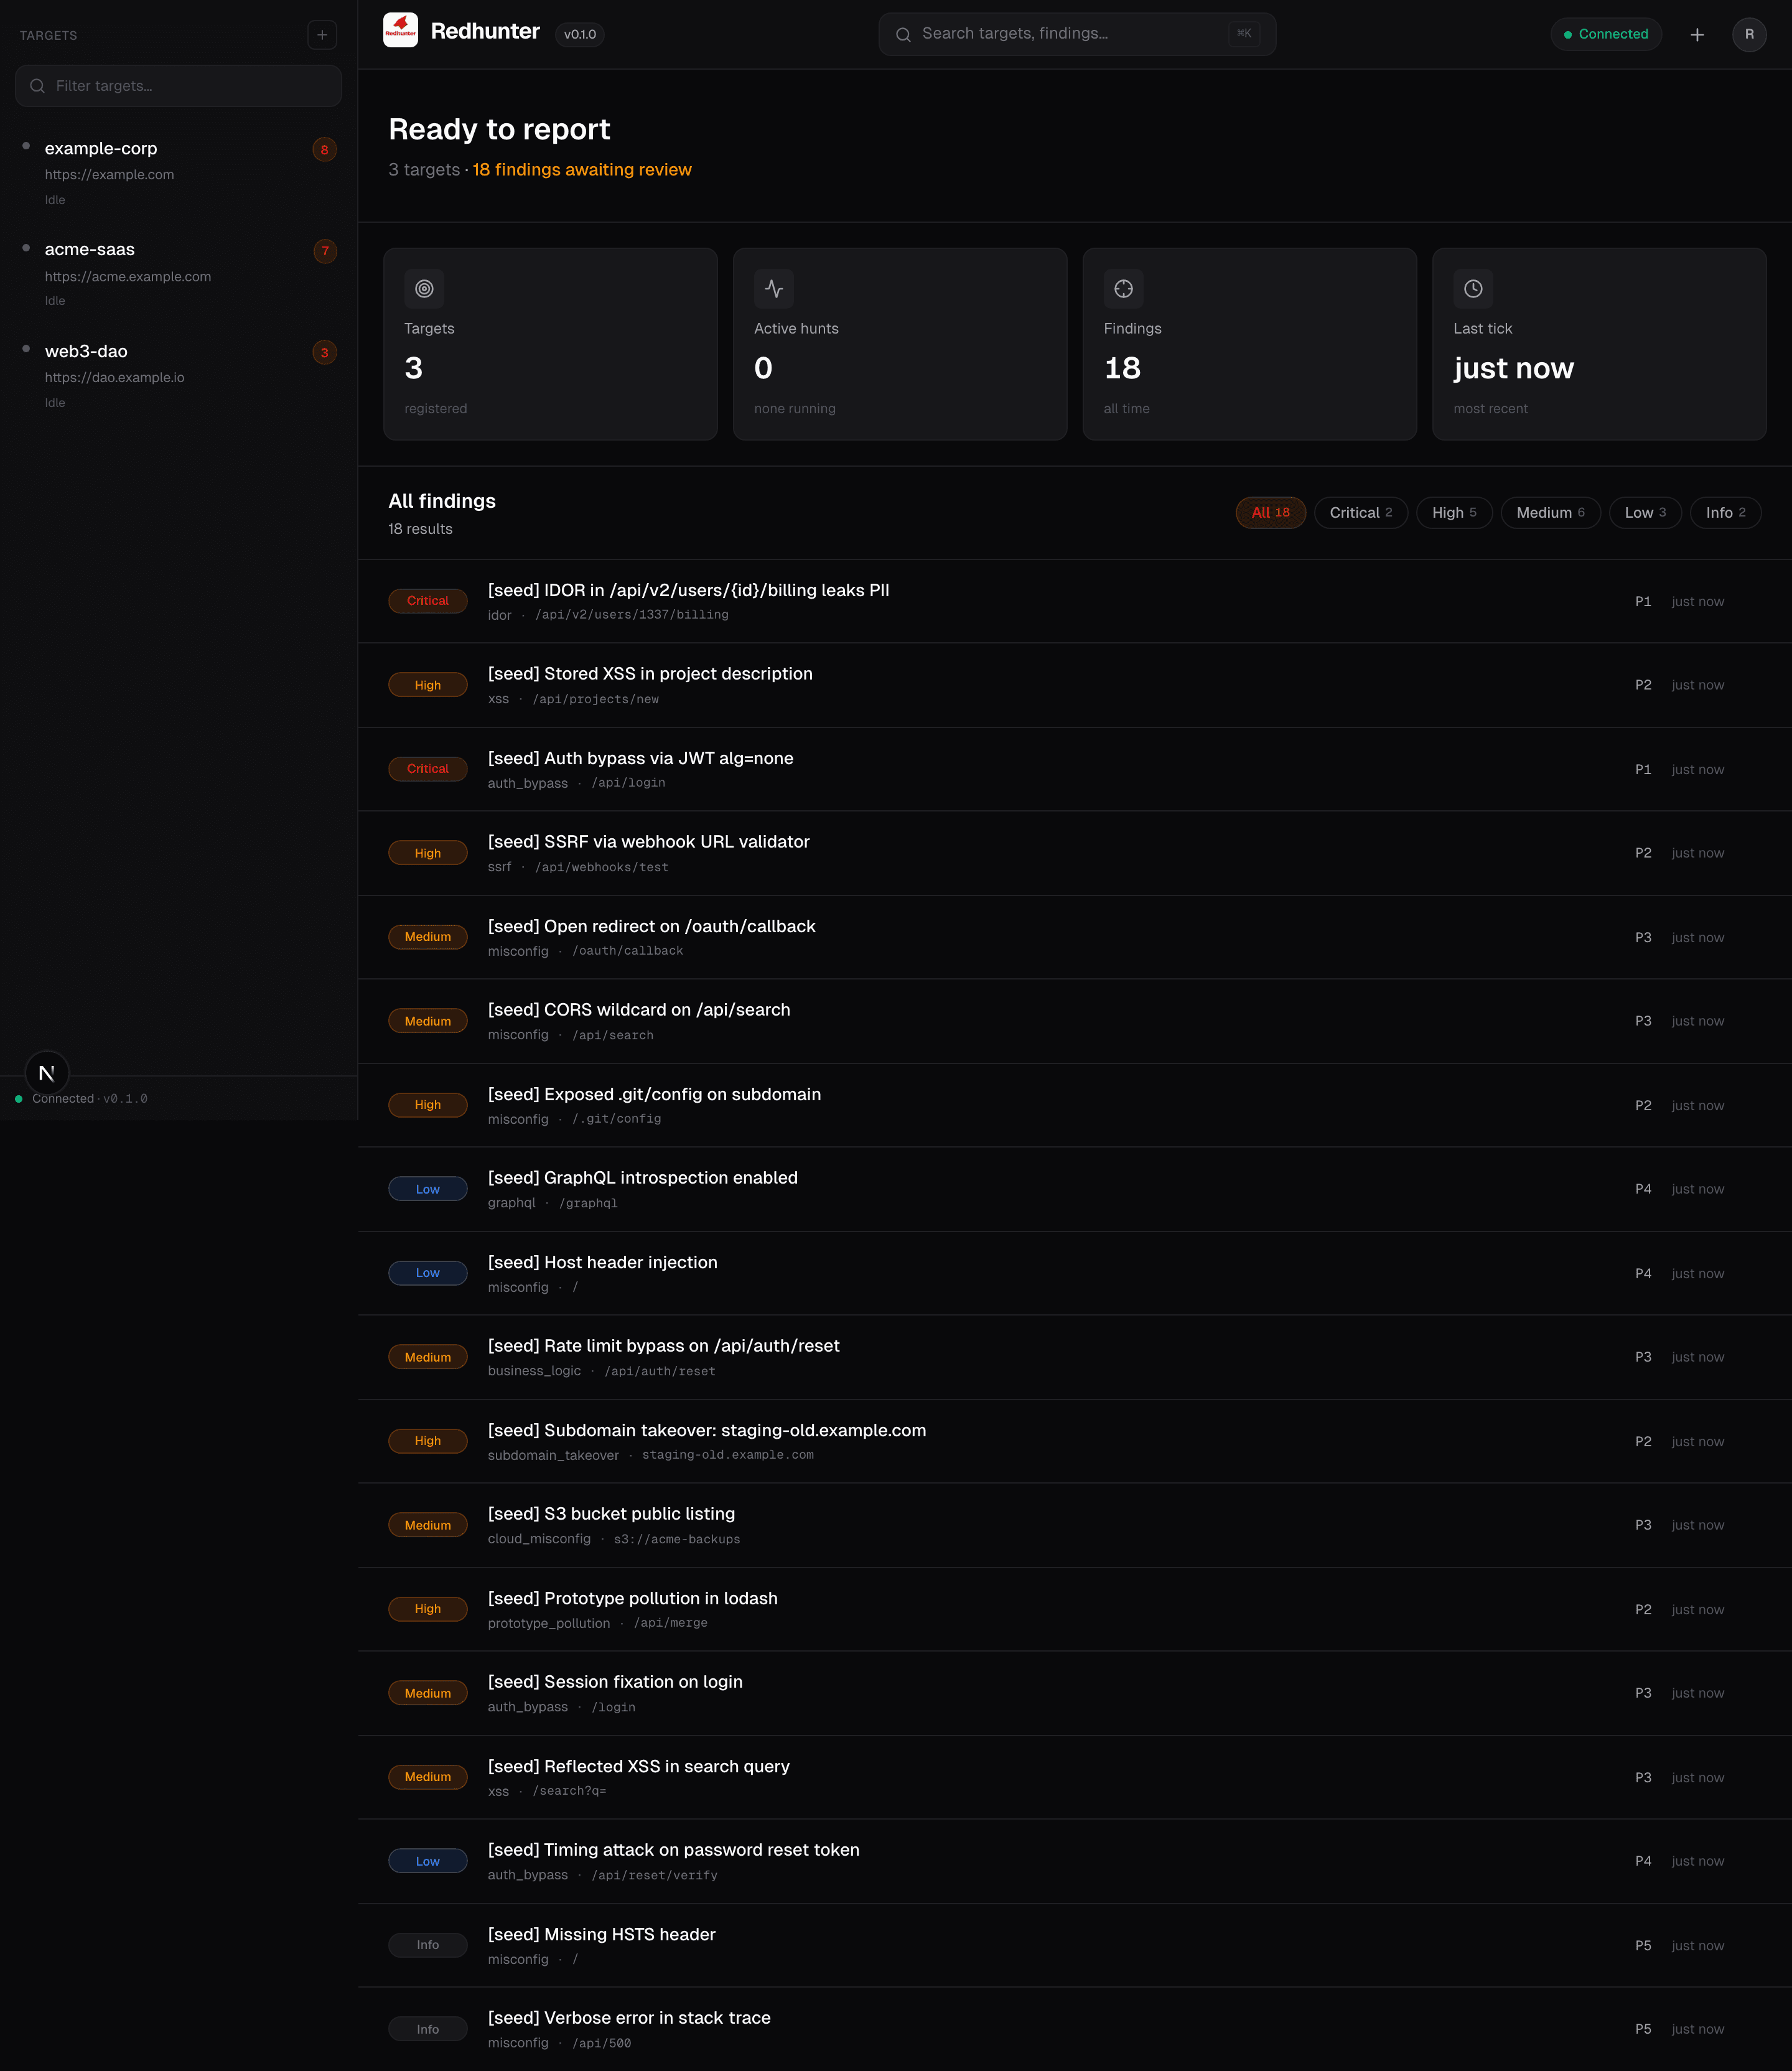Click the Findings 18 stat card
The image size is (1792, 2071).
point(1249,344)
